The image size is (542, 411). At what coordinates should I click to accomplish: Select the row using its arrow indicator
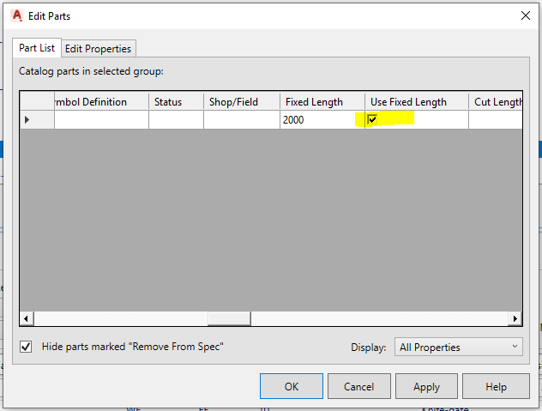pos(37,120)
